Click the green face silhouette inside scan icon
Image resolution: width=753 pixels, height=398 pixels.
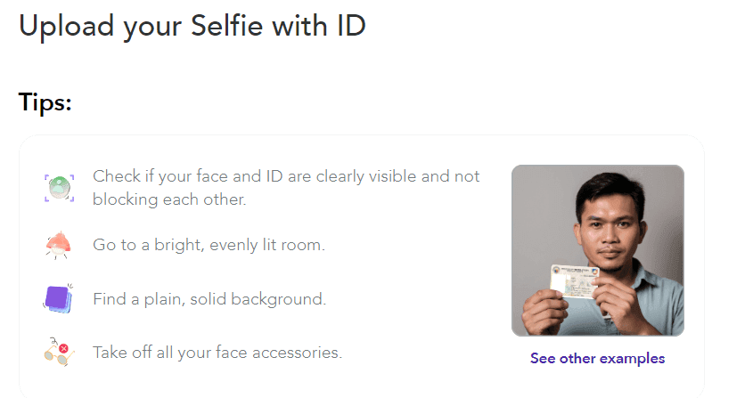[59, 187]
